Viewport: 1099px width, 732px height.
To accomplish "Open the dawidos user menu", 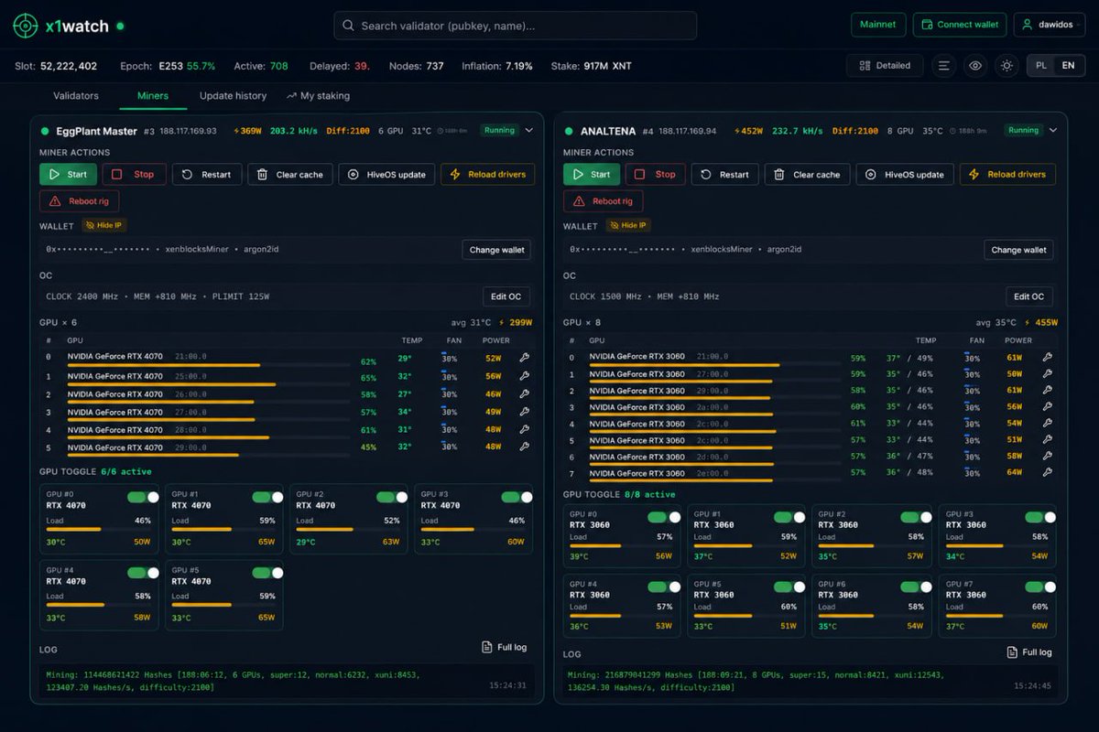I will pos(1050,25).
